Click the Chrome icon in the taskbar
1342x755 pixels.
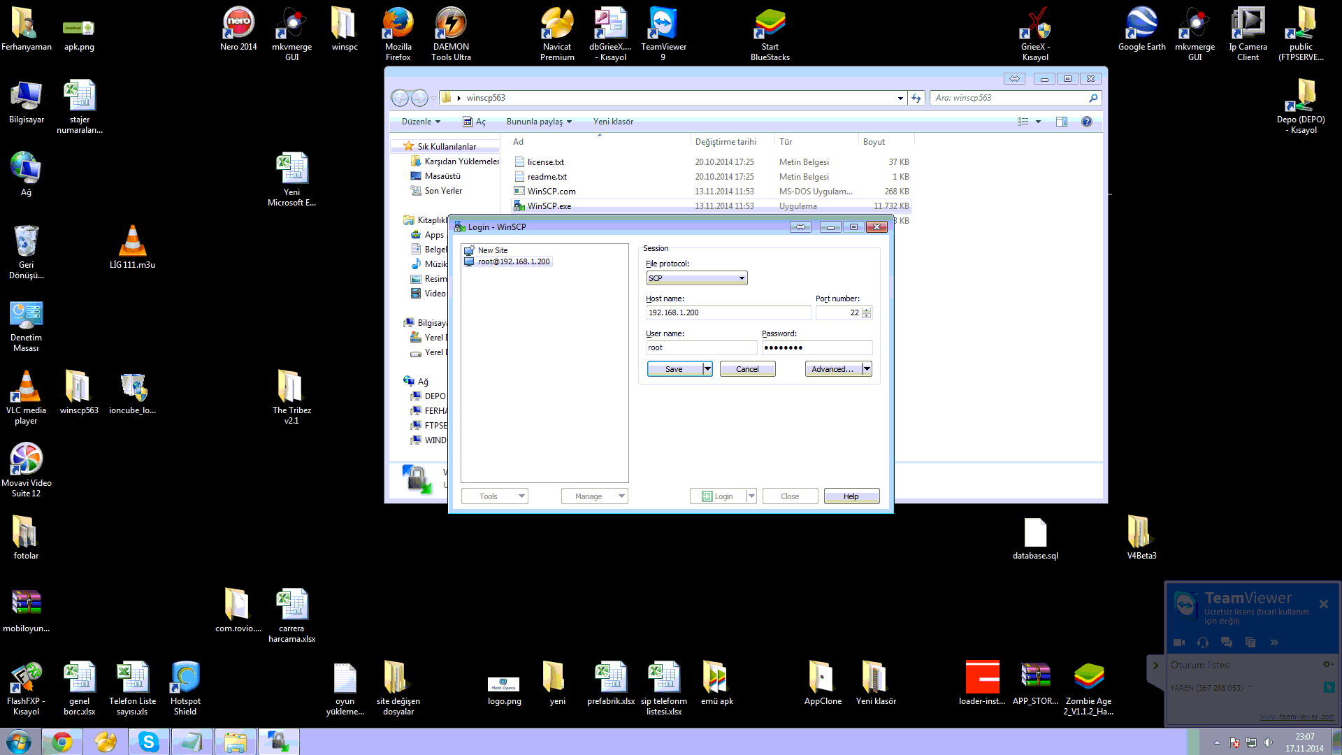click(62, 742)
